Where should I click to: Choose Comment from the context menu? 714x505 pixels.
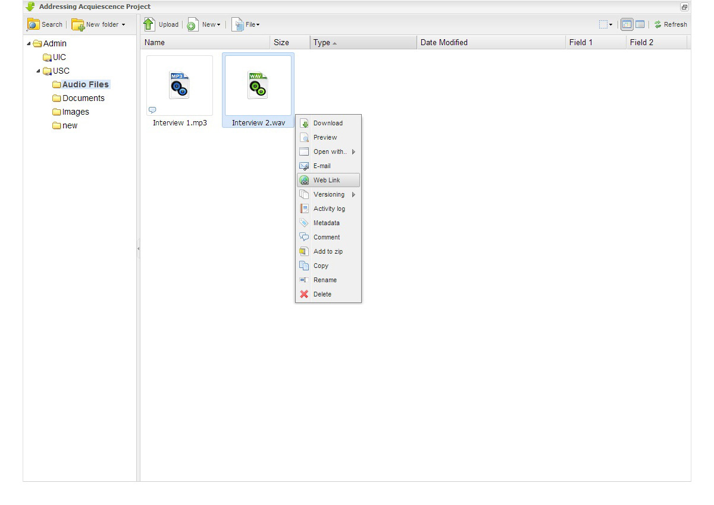[x=328, y=237]
